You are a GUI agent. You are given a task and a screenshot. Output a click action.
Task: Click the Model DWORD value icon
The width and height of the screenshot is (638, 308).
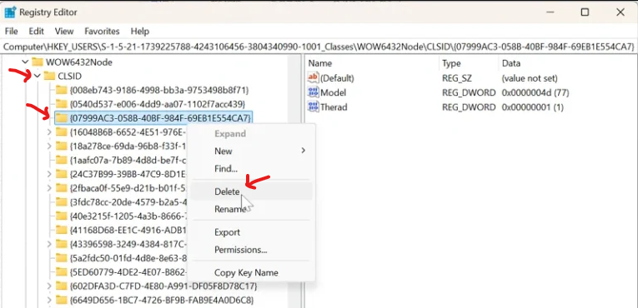click(x=313, y=92)
